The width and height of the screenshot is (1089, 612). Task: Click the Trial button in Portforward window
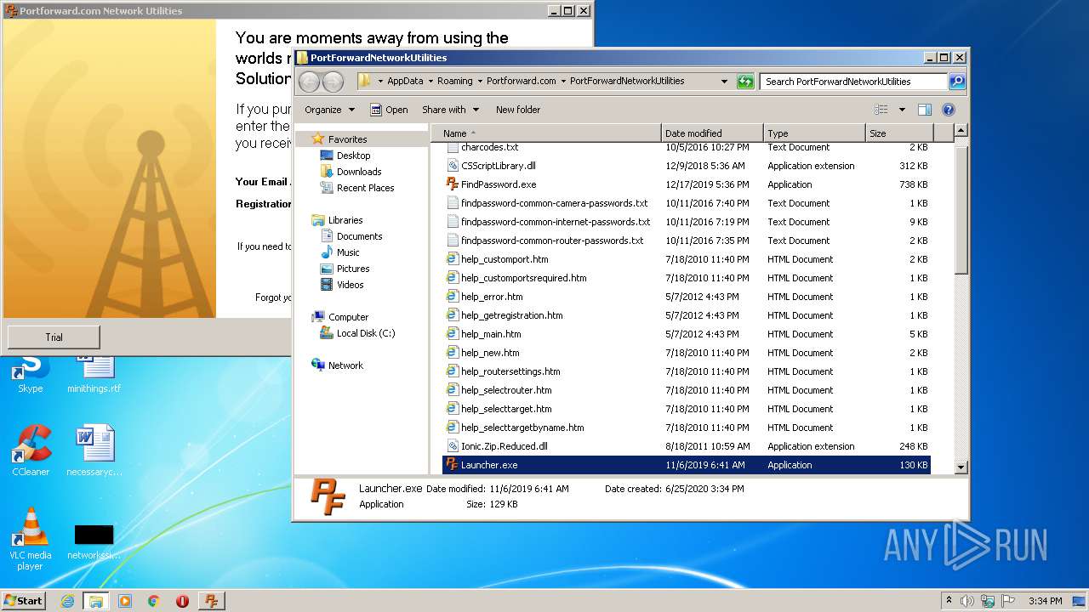click(54, 337)
